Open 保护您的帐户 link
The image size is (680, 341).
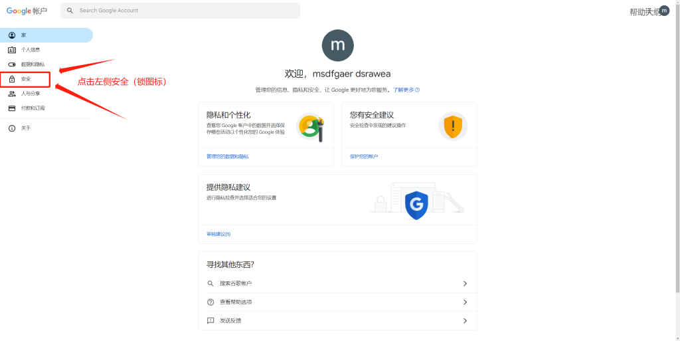[364, 156]
